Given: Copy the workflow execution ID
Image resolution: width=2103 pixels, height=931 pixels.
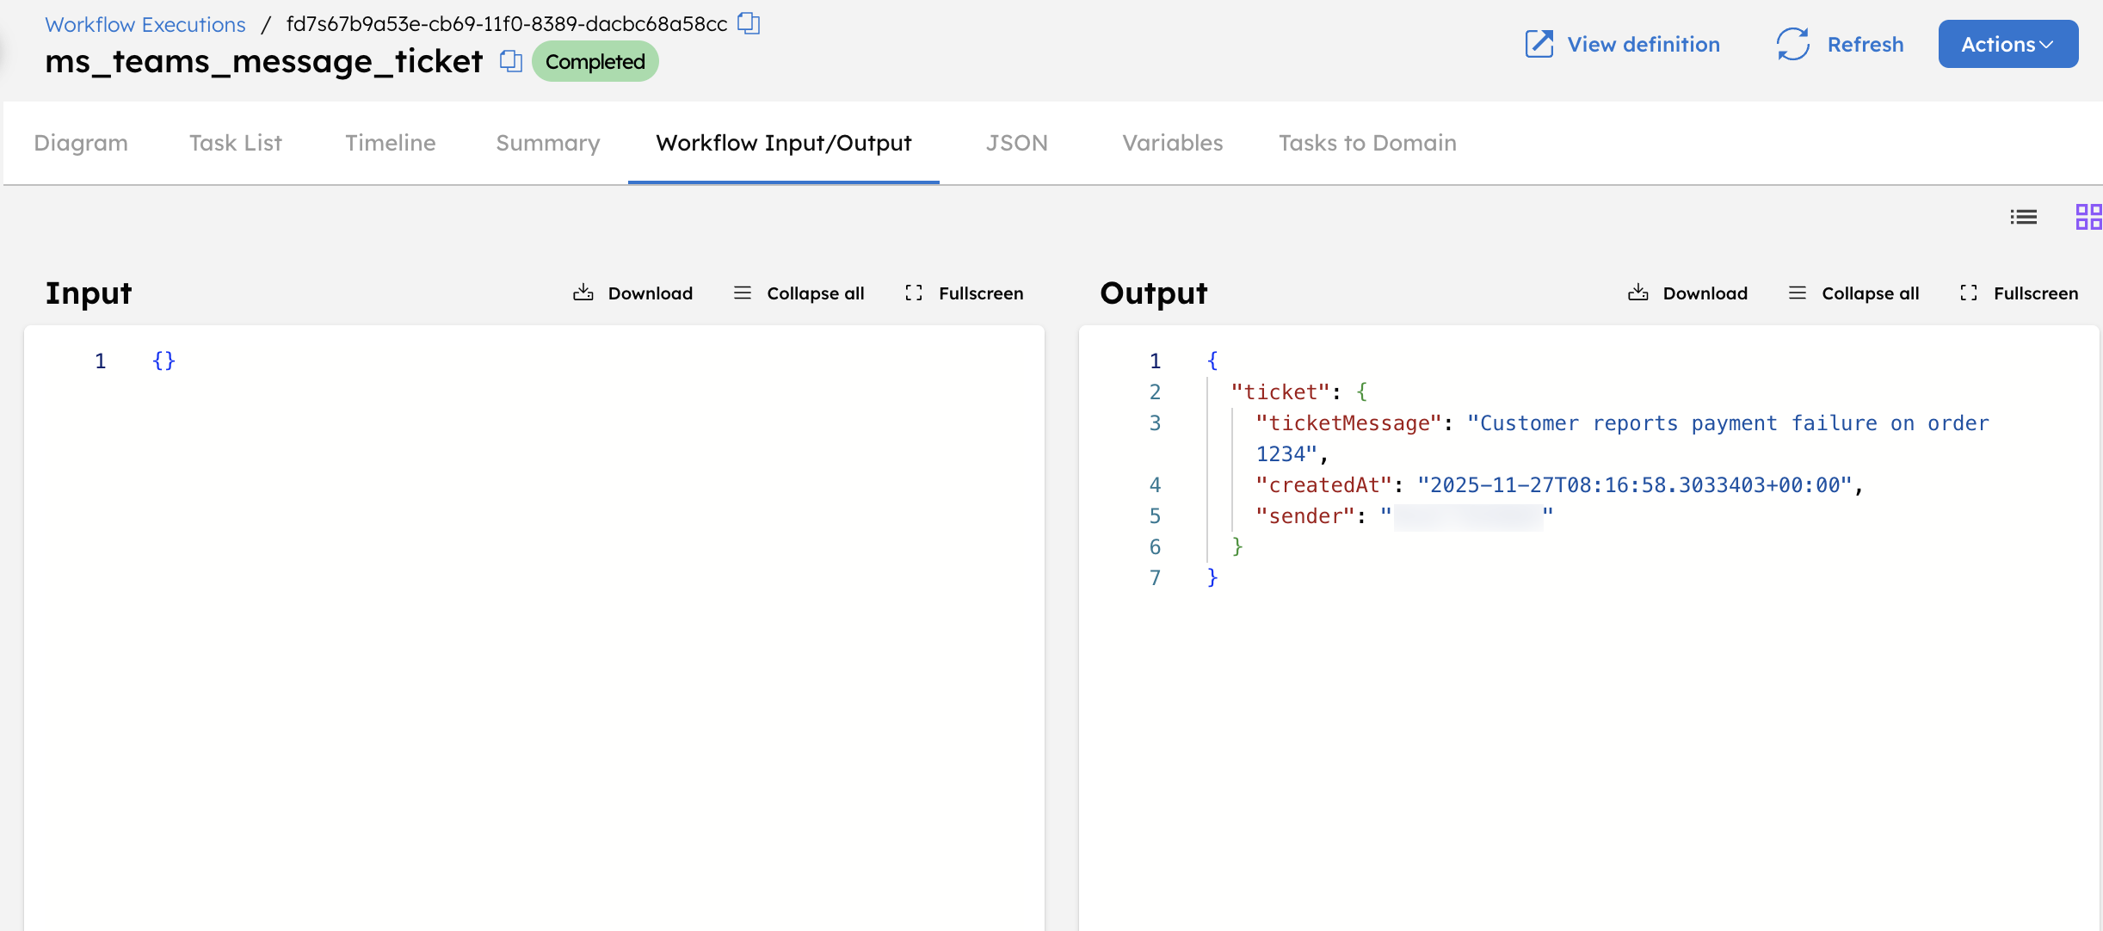Looking at the screenshot, I should point(748,23).
